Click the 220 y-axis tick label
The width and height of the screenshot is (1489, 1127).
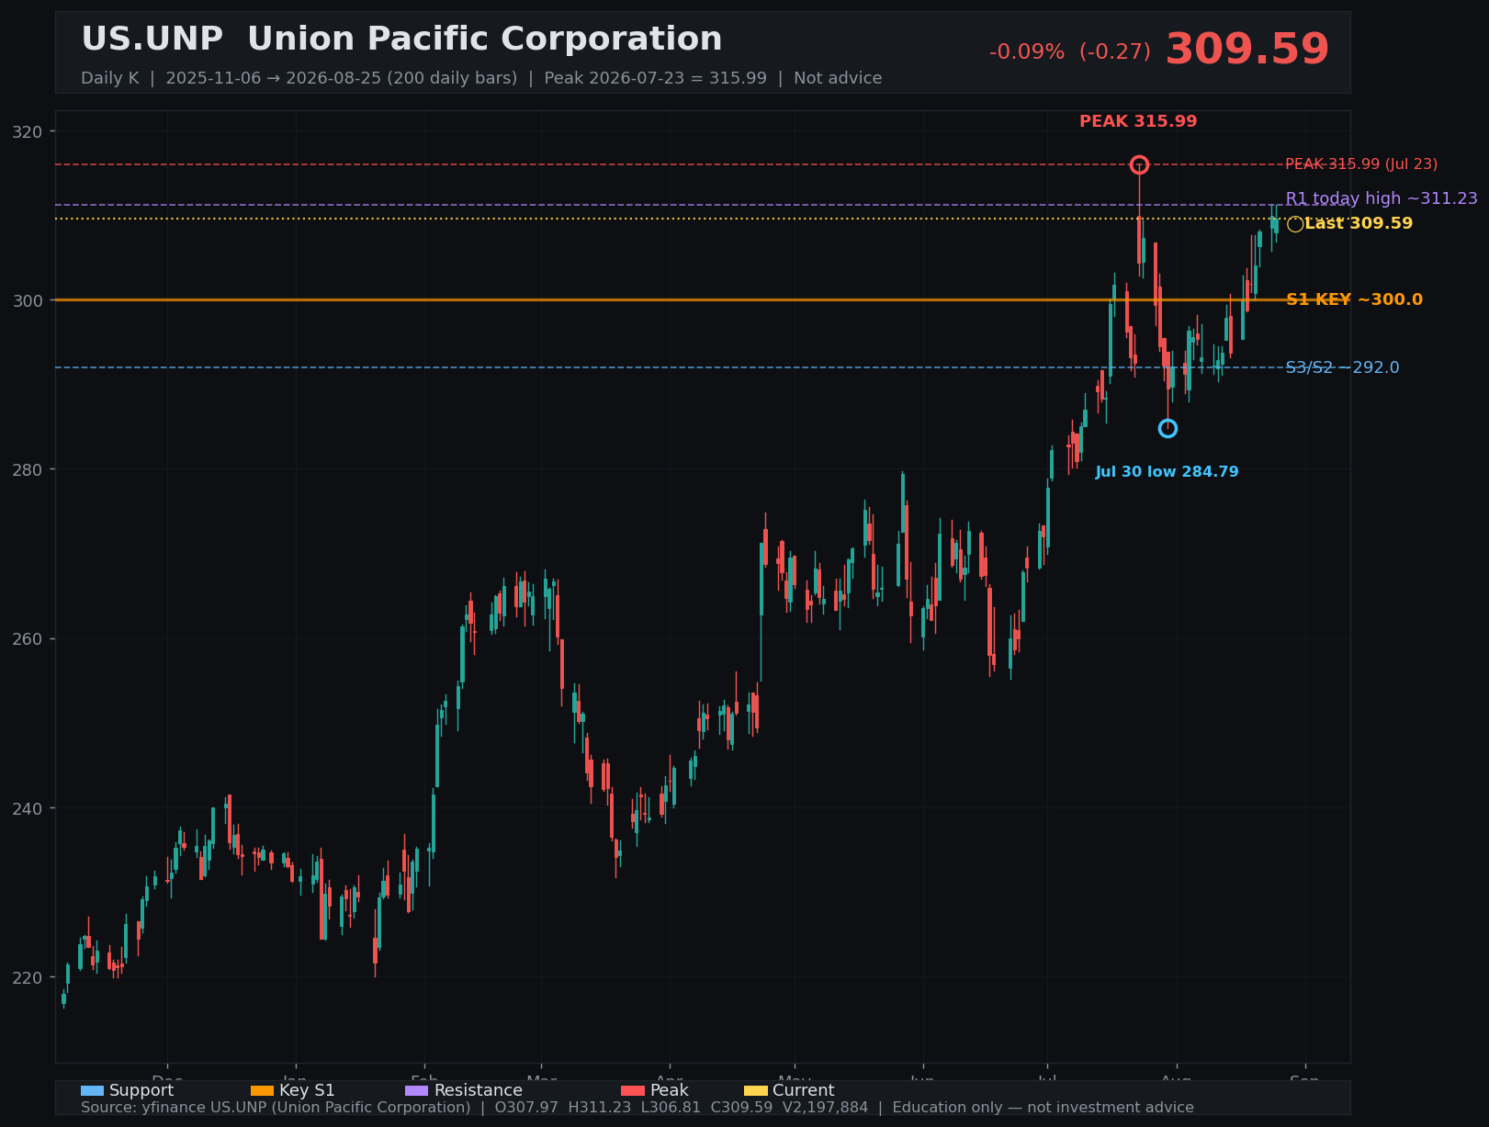[28, 978]
